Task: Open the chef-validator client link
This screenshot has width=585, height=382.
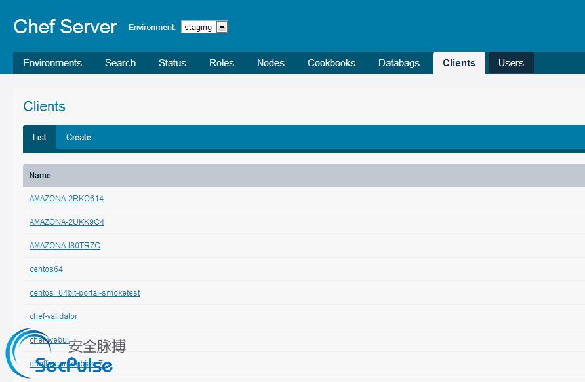Action: pos(53,316)
